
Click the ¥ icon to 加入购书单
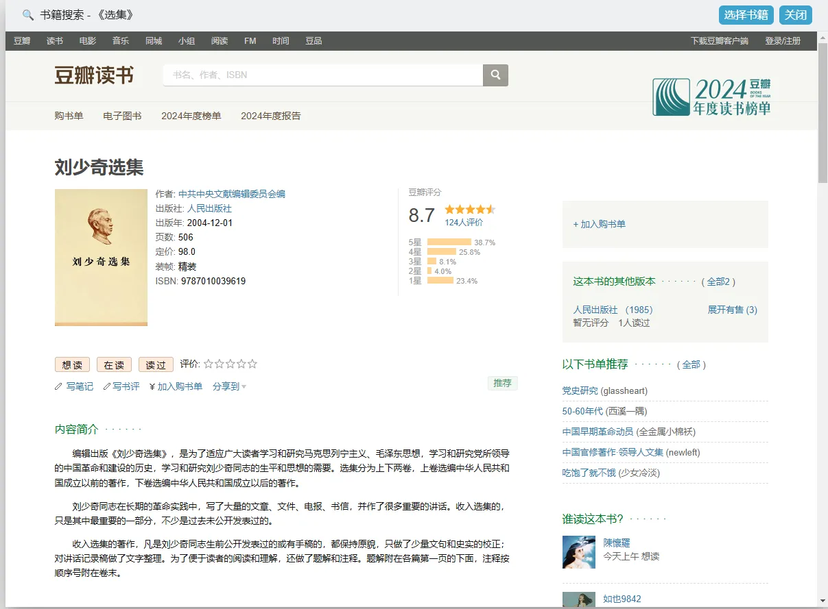(x=151, y=386)
